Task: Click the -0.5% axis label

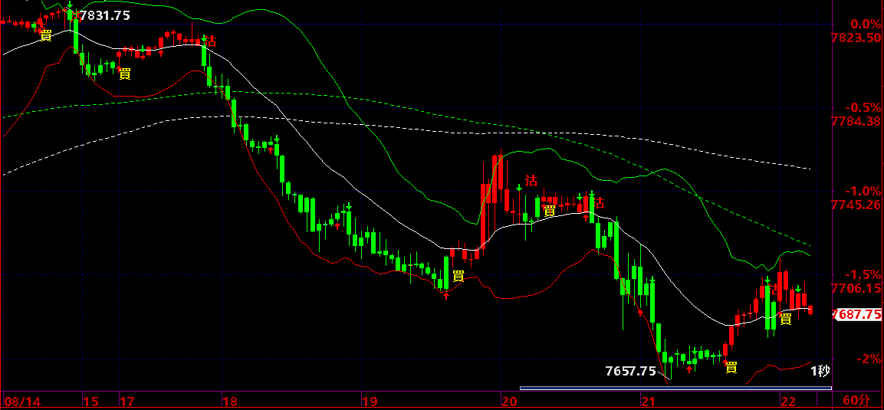Action: (x=862, y=107)
